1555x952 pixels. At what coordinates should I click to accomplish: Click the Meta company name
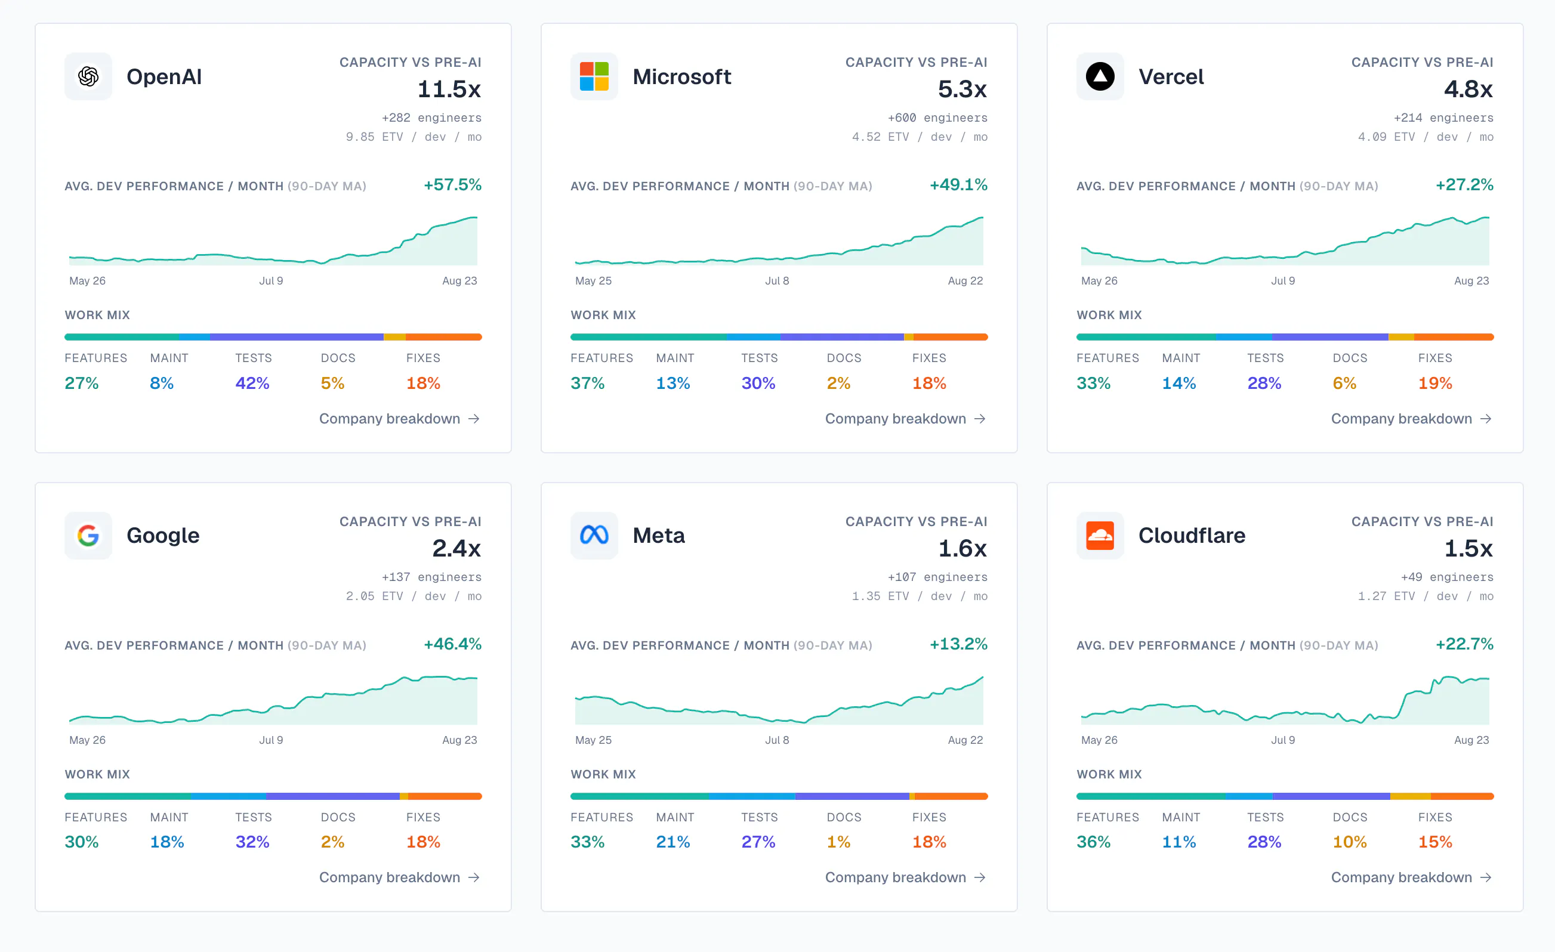(658, 536)
